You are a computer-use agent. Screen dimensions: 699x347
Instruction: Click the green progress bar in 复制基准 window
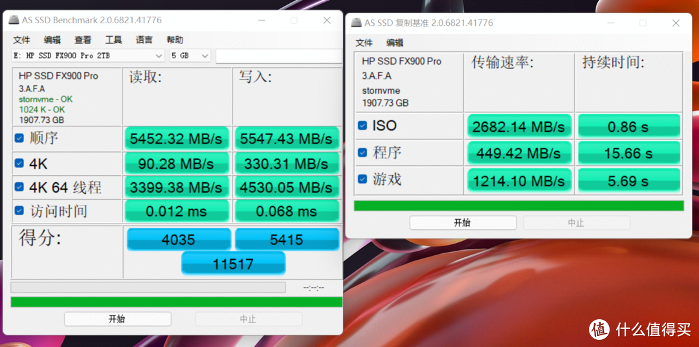click(x=519, y=205)
